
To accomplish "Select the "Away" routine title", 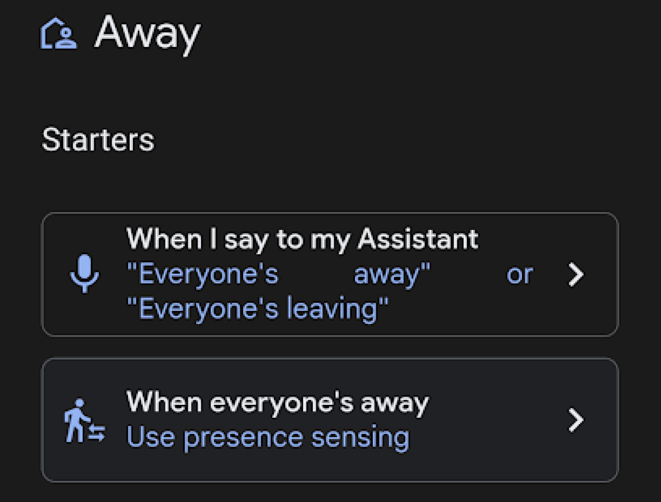I will tap(147, 34).
